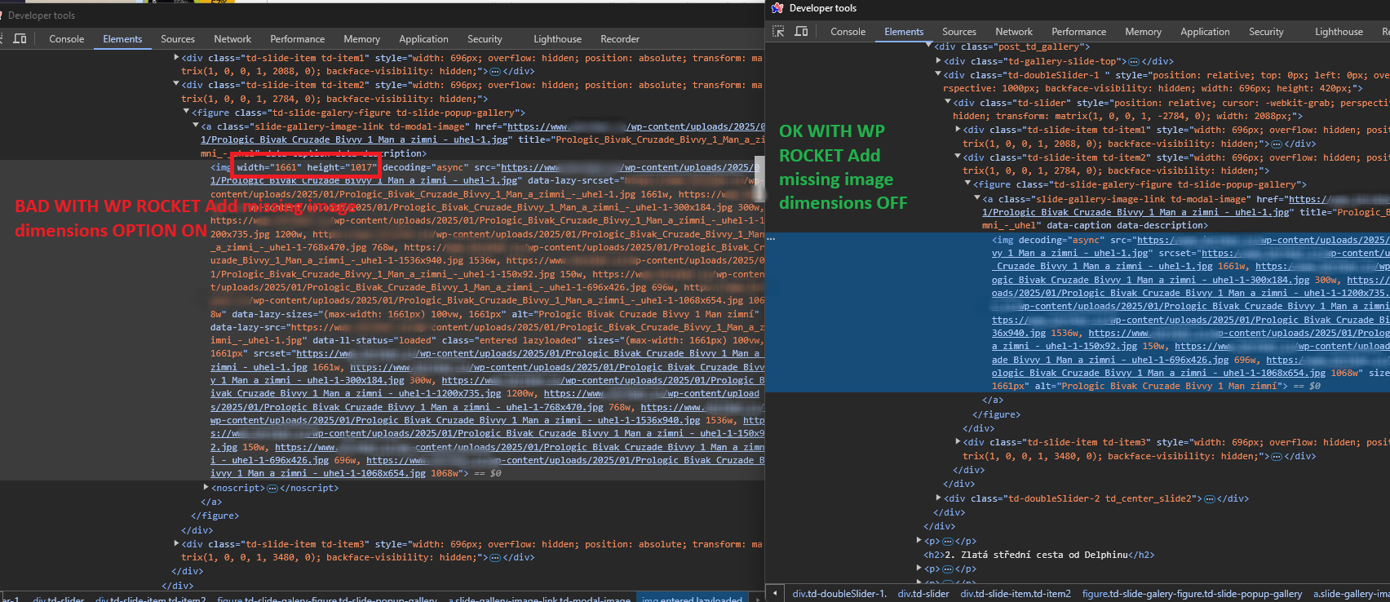The width and height of the screenshot is (1390, 602).
Task: Click ellipsis of td-item3 div in left window
Action: (x=494, y=558)
